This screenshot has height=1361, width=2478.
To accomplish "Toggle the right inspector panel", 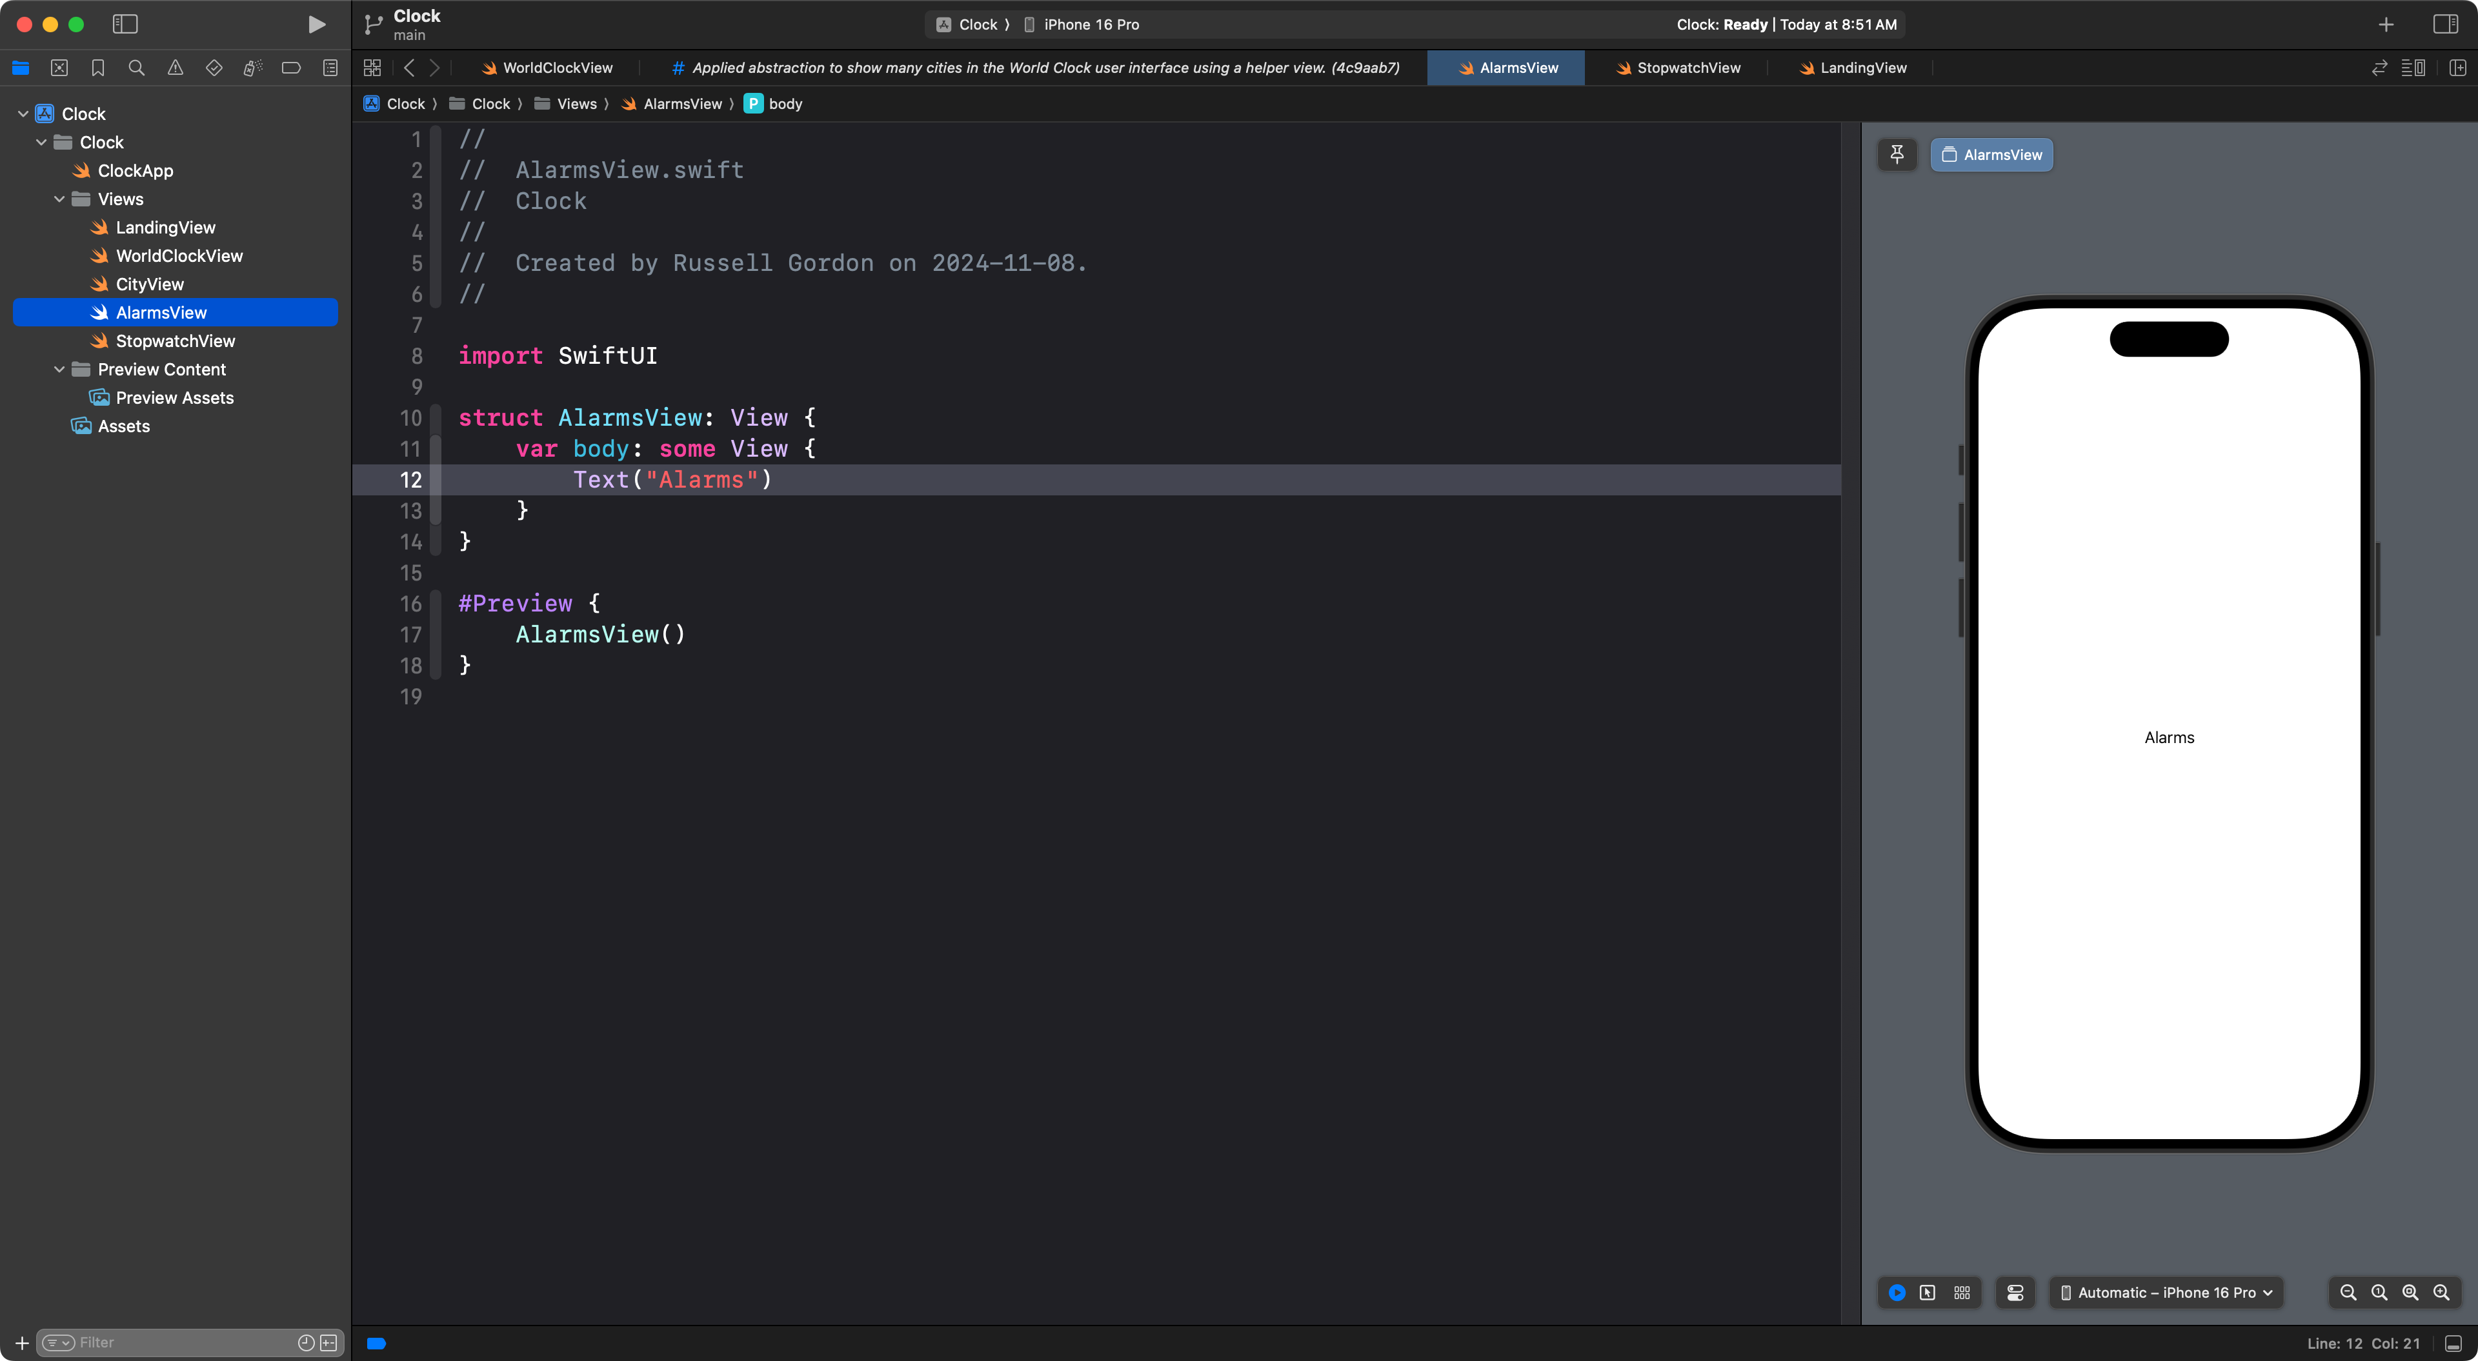I will [2445, 24].
